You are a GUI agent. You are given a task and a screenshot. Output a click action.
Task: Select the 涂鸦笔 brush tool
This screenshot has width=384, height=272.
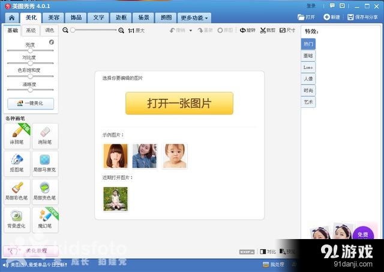pos(17,136)
